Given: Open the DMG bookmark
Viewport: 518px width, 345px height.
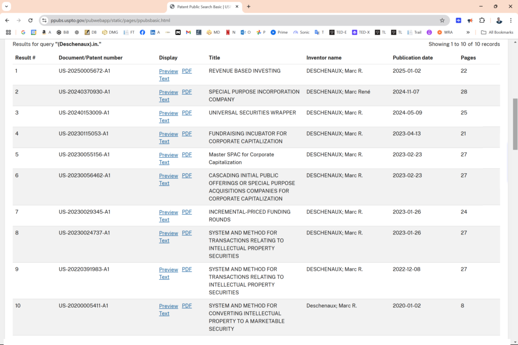Looking at the screenshot, I should click(x=110, y=32).
